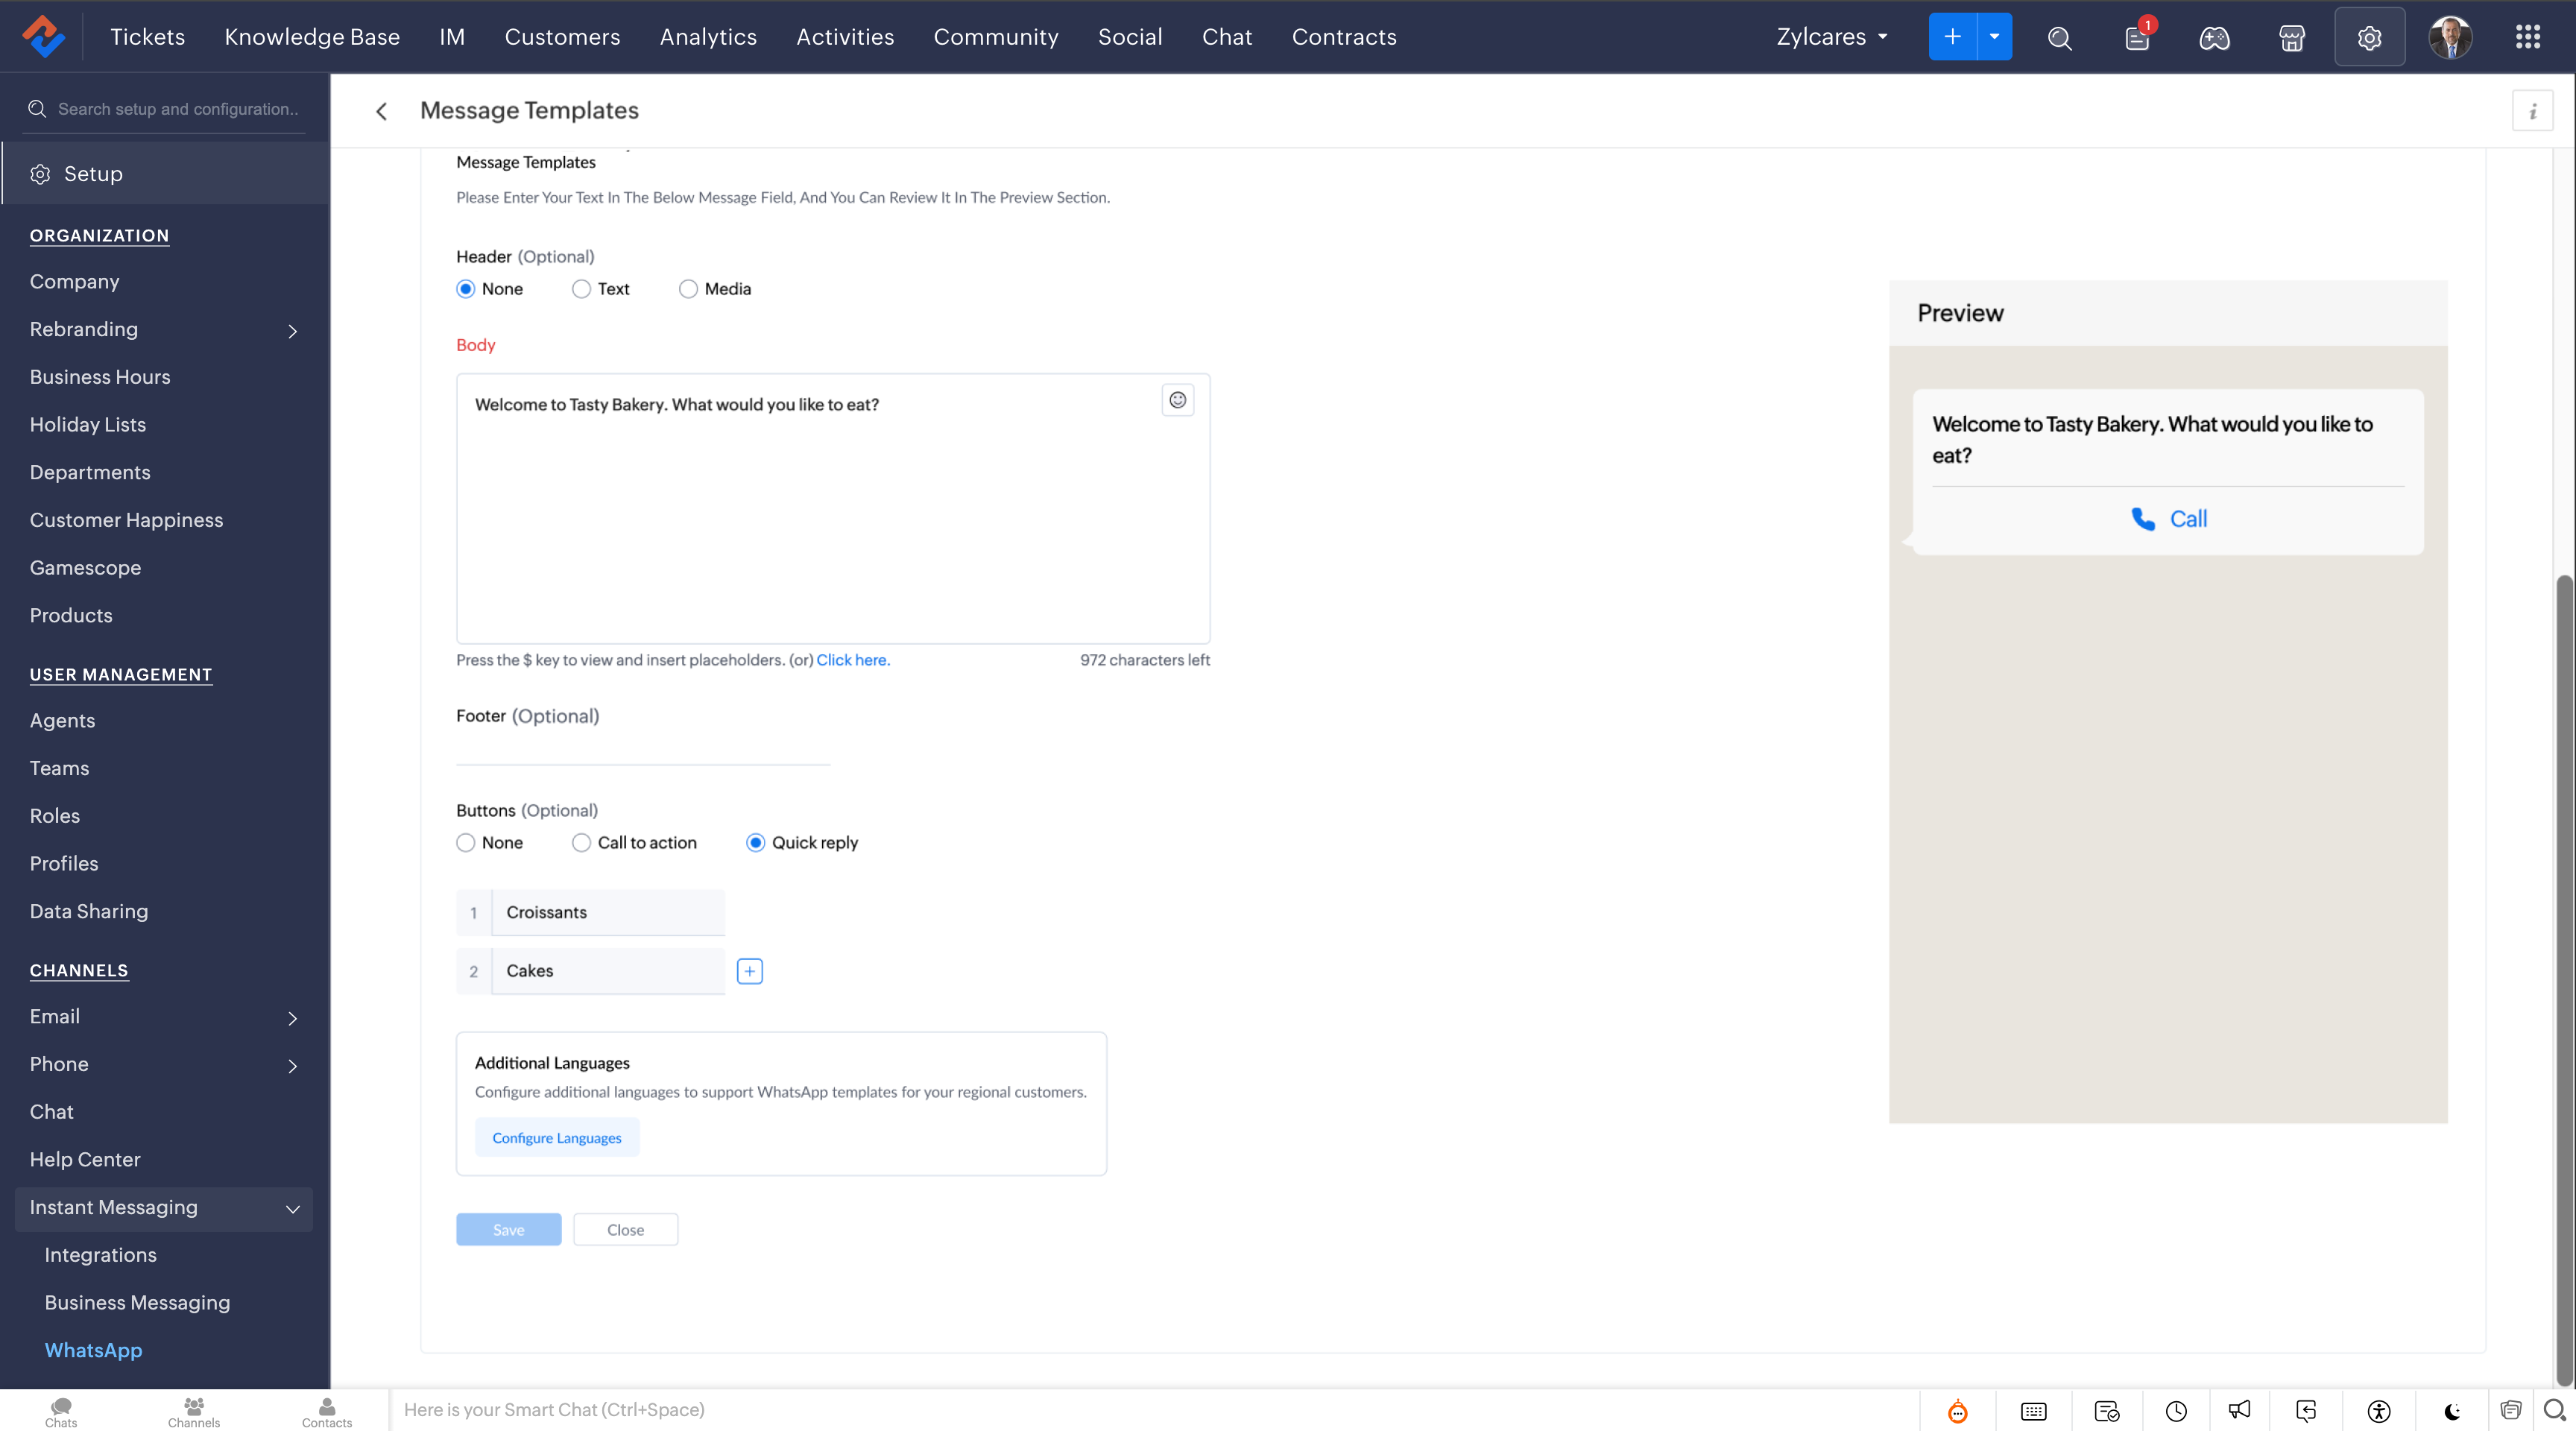The width and height of the screenshot is (2576, 1431).
Task: Click the setup search field
Action: (165, 109)
